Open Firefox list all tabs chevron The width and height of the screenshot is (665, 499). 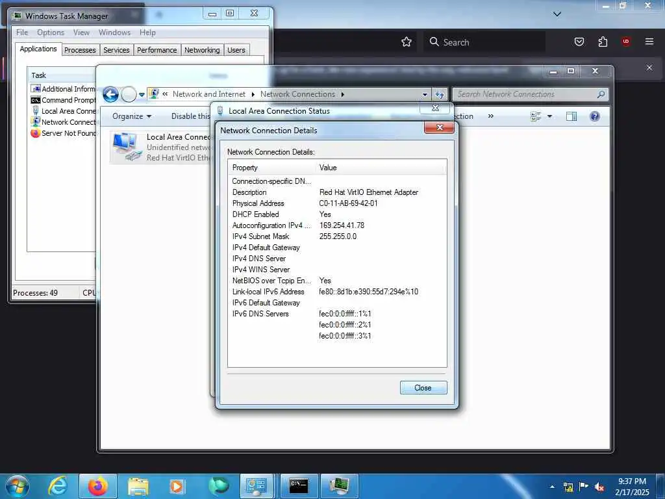tap(557, 14)
